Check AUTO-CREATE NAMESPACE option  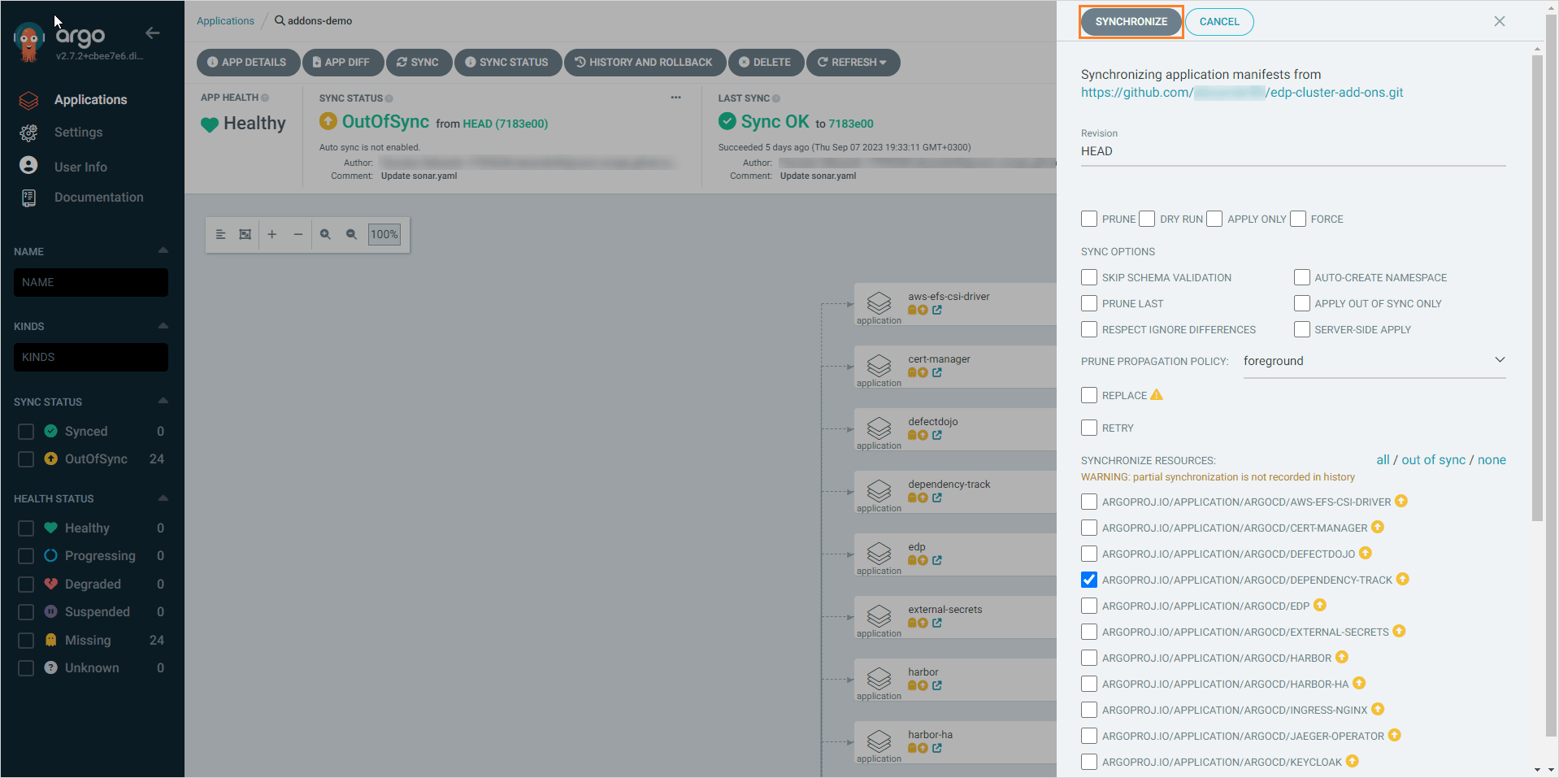1302,277
